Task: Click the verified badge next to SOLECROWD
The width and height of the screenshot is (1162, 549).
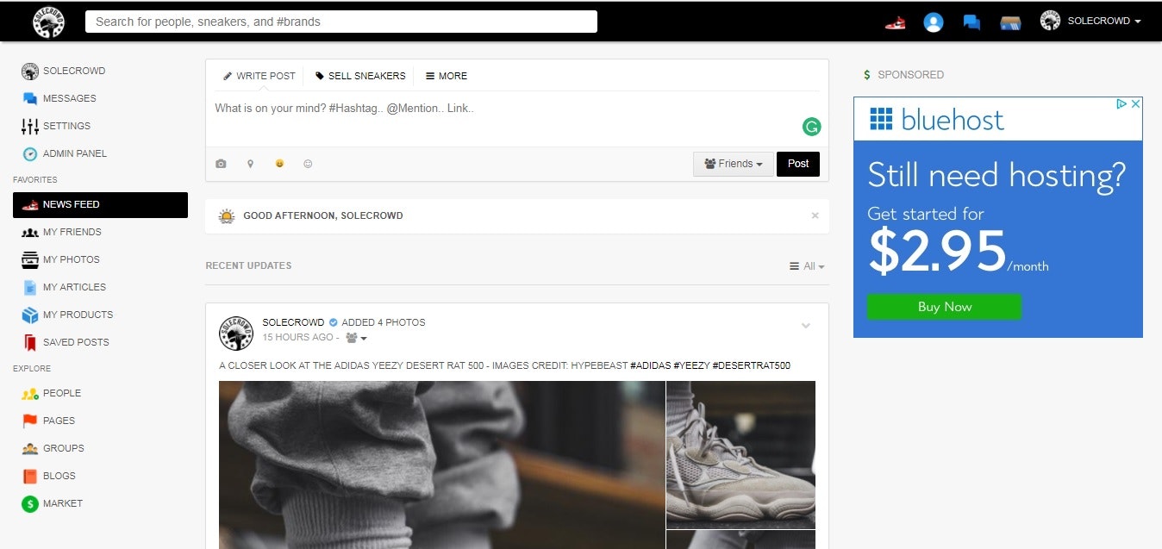Action: click(333, 322)
